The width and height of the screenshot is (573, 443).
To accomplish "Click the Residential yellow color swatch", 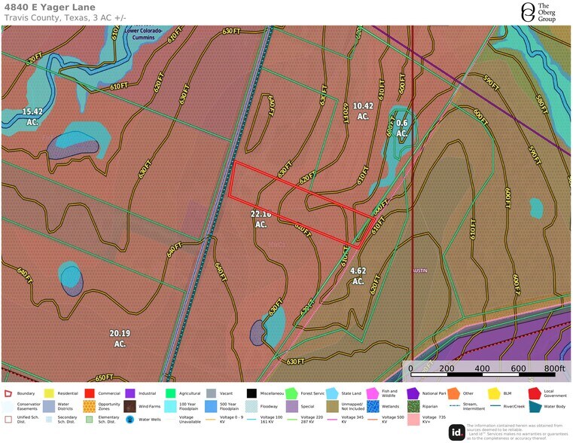I will click(x=49, y=393).
